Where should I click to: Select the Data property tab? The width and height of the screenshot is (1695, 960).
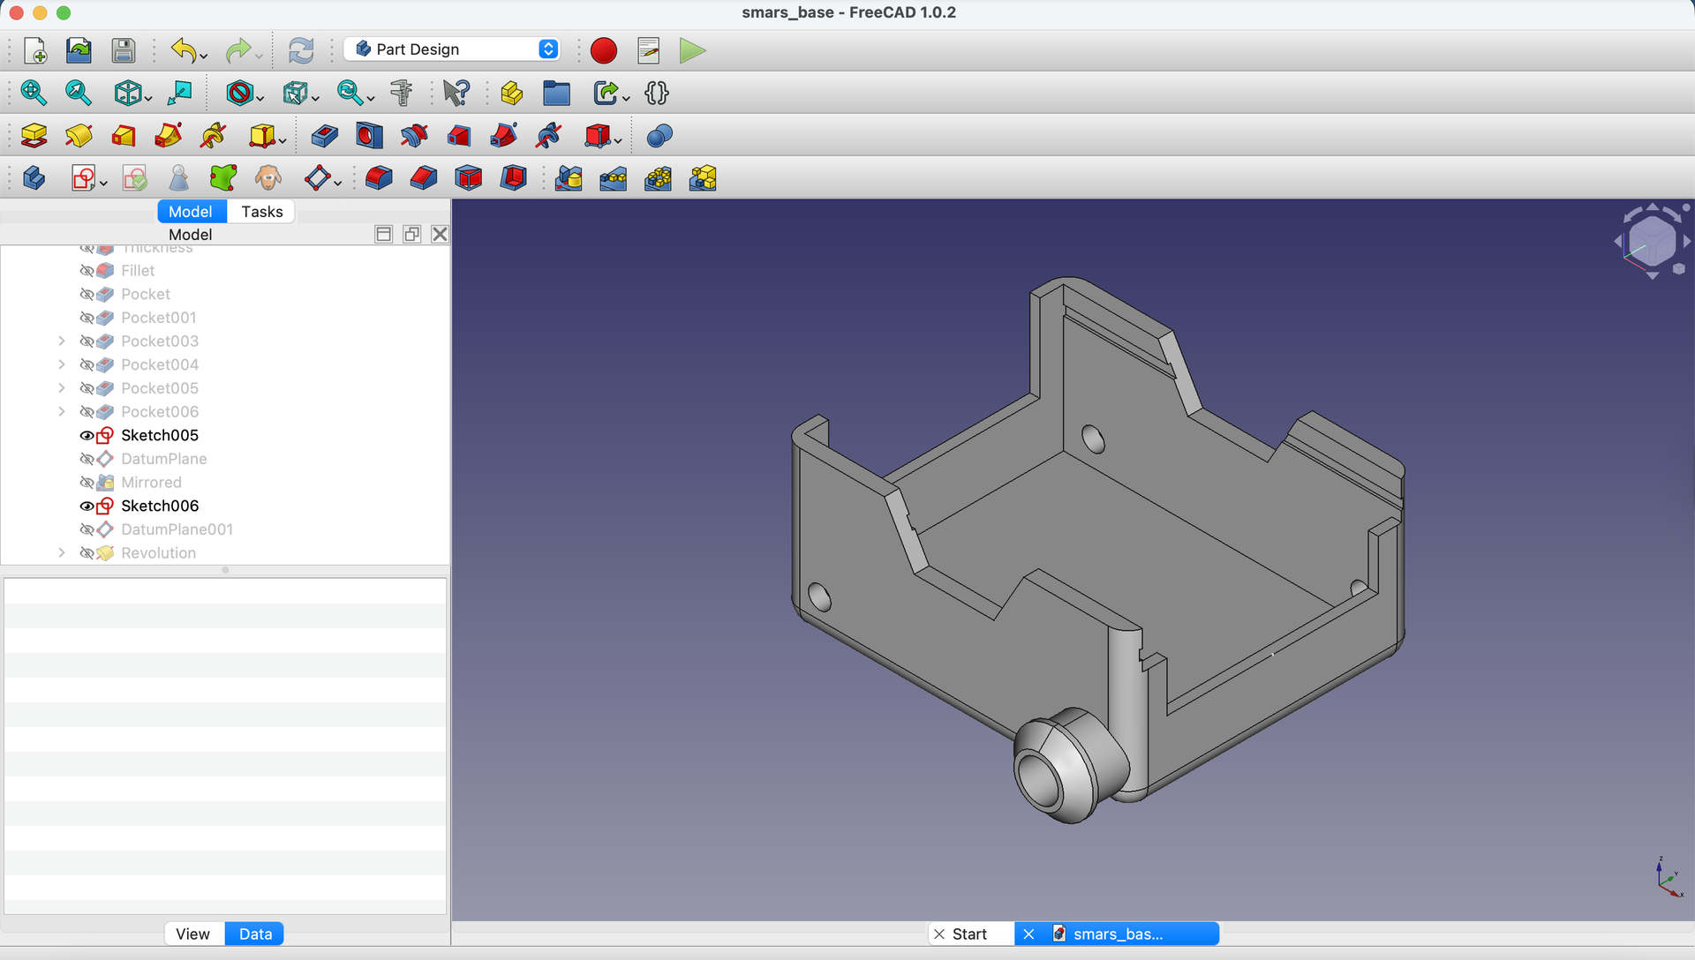(255, 934)
